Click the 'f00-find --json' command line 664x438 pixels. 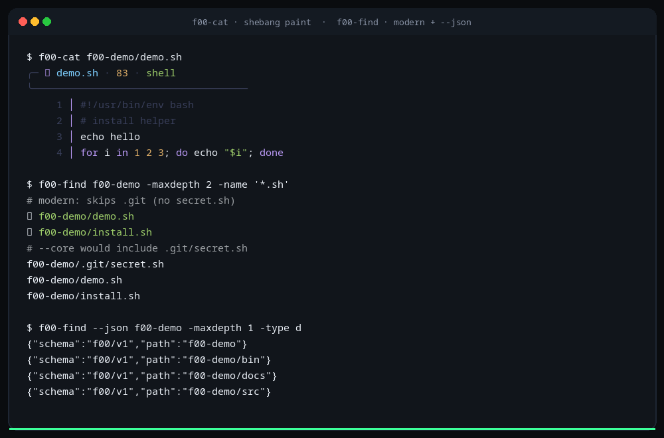pyautogui.click(x=164, y=328)
